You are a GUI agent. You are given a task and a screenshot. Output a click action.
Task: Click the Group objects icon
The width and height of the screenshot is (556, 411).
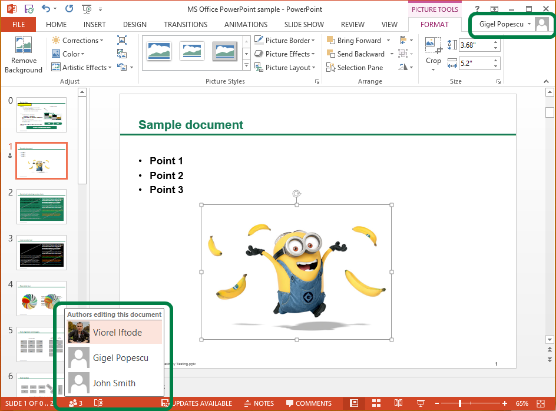pos(406,54)
